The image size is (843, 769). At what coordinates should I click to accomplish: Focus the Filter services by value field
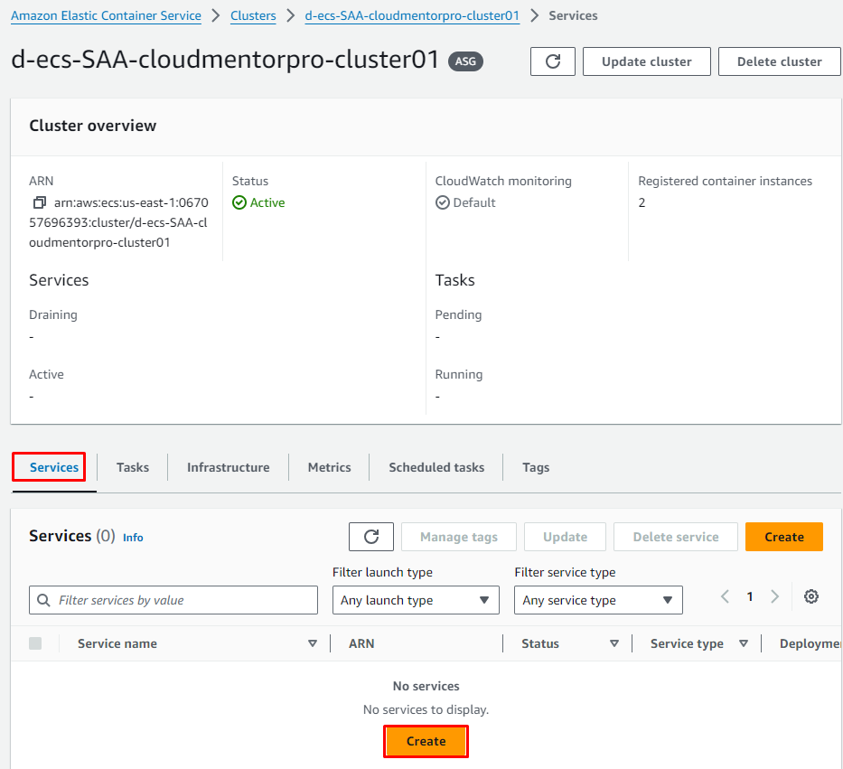tap(173, 600)
